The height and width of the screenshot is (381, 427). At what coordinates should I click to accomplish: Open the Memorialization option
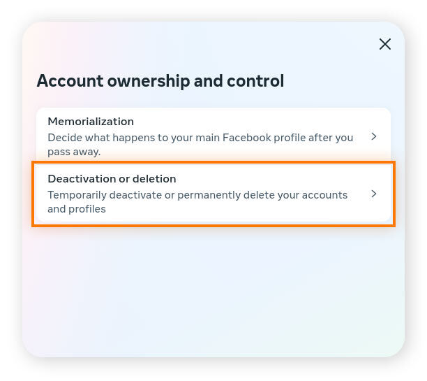tap(213, 136)
